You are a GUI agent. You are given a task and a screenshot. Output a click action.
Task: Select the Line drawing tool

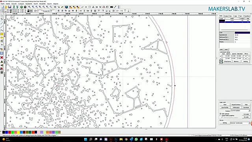point(2,23)
